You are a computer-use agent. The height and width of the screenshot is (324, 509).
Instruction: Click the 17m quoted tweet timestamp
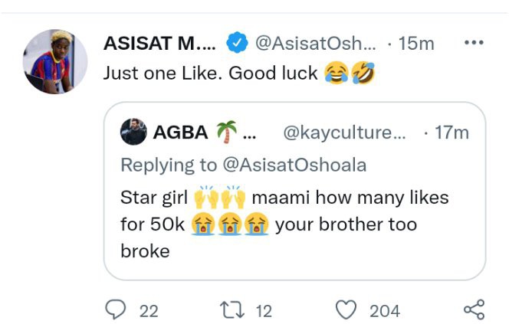(x=452, y=133)
